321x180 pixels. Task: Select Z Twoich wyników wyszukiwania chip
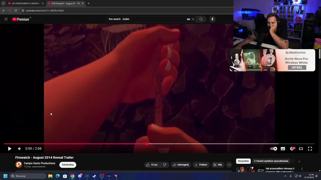[271, 161]
